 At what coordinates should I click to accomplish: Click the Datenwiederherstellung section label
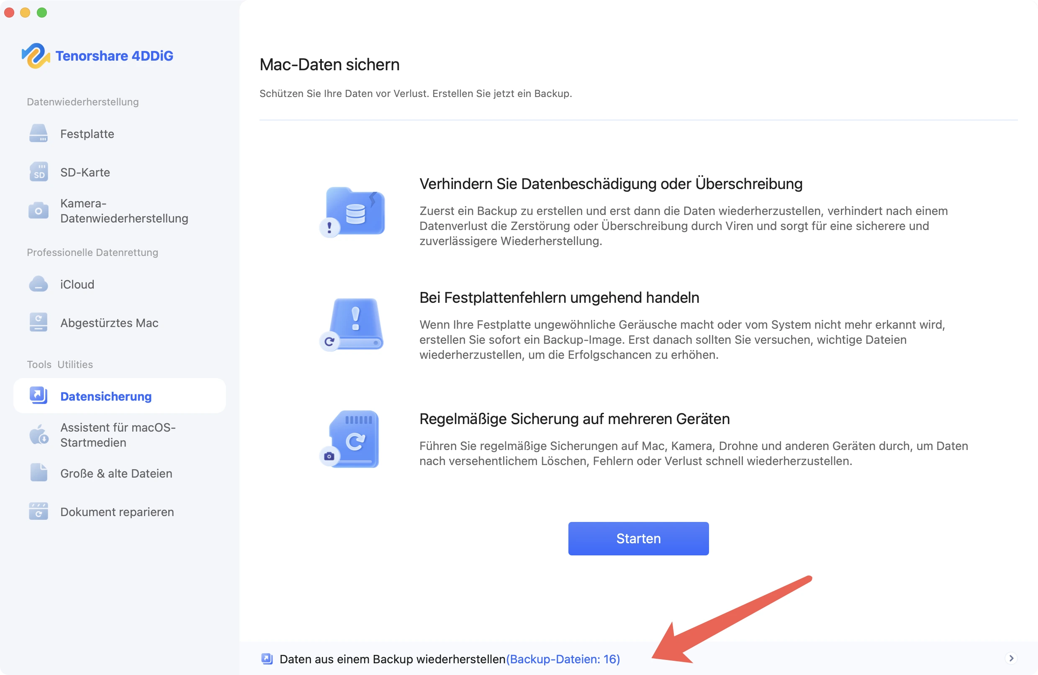tap(83, 102)
